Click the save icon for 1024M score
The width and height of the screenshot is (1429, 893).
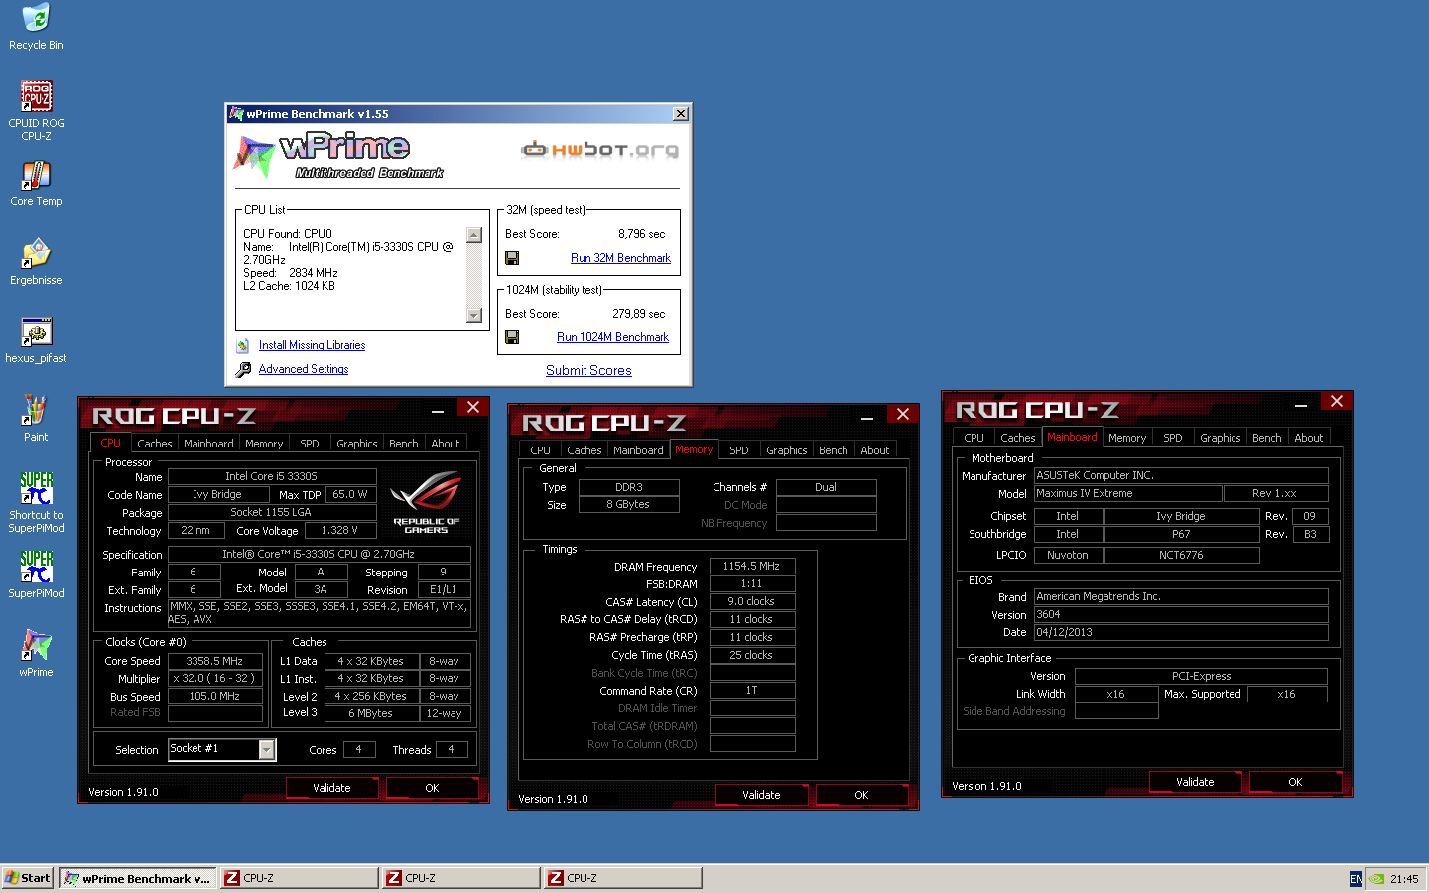point(512,337)
